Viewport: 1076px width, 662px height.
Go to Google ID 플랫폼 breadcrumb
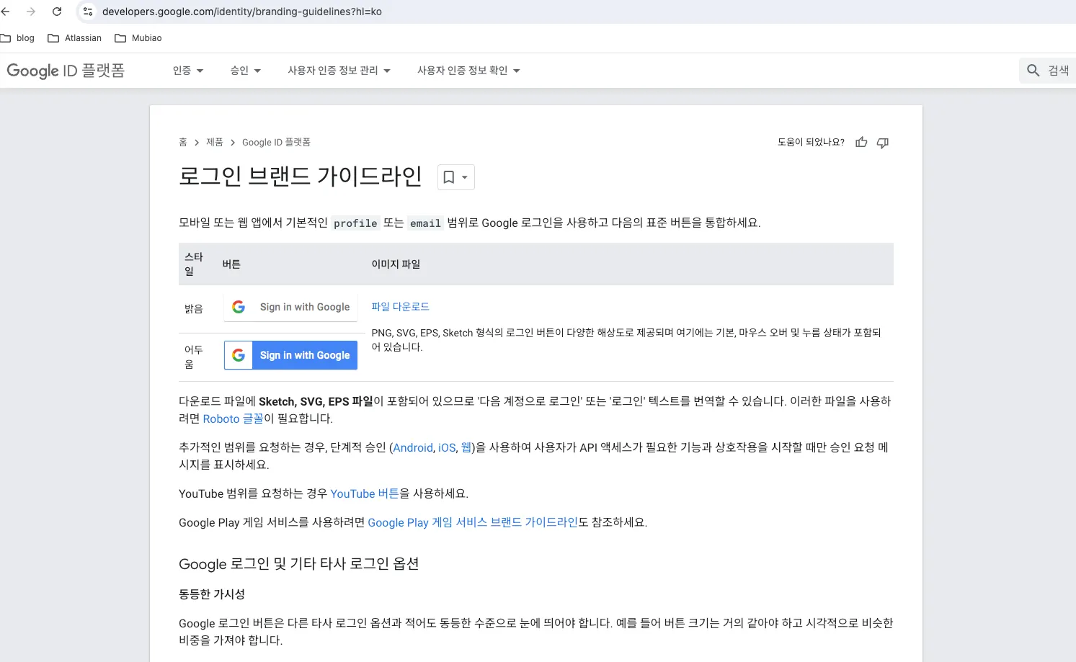[276, 143]
